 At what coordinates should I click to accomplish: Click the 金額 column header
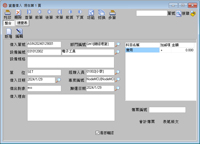[x=182, y=45]
